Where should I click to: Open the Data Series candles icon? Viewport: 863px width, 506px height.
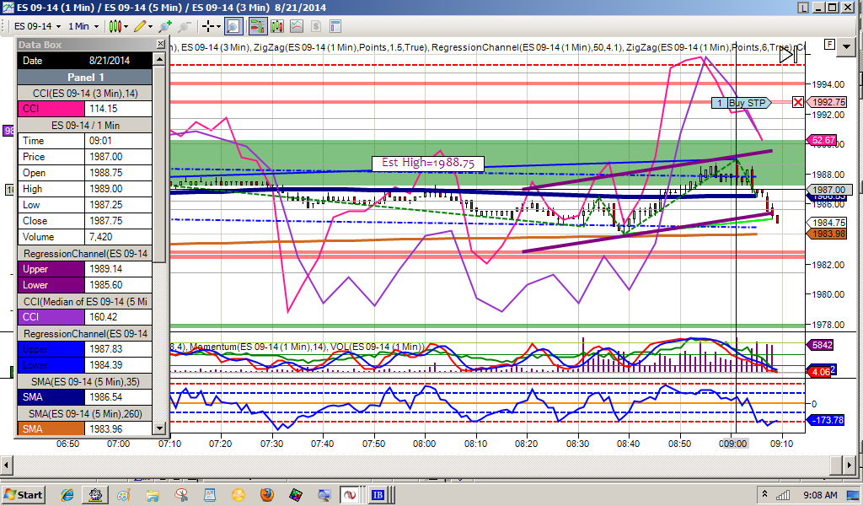tap(276, 26)
